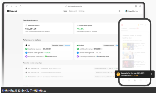Go back with the browser back arrow

[12, 6]
